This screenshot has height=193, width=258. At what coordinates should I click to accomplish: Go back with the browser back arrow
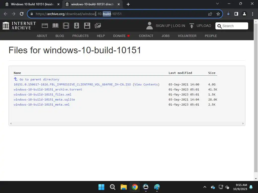coord(6,14)
